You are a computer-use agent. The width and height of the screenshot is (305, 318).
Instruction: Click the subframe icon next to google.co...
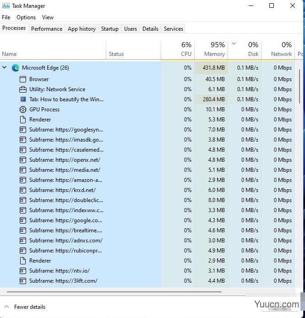coord(23,220)
